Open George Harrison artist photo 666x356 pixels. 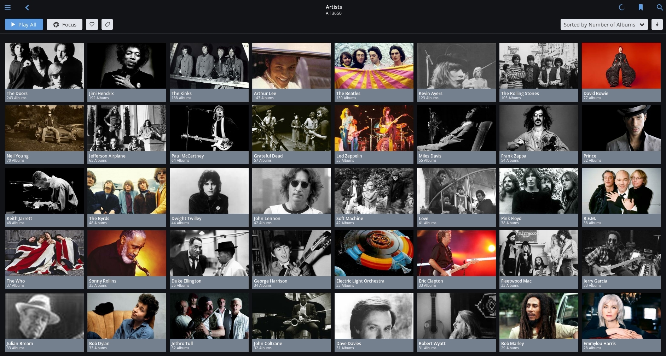click(291, 253)
